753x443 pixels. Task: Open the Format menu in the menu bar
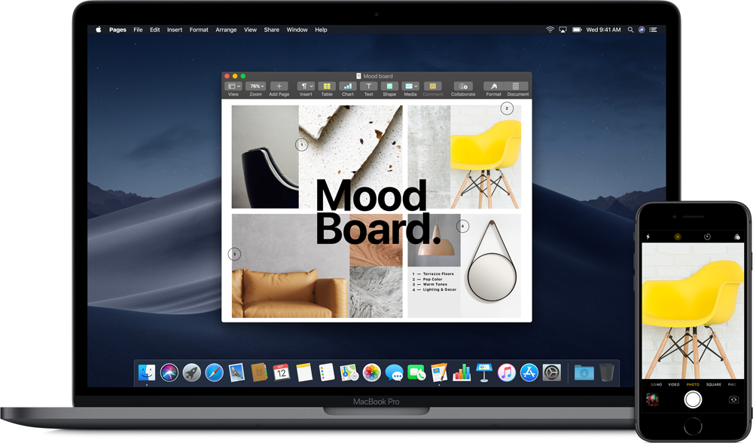pyautogui.click(x=199, y=30)
